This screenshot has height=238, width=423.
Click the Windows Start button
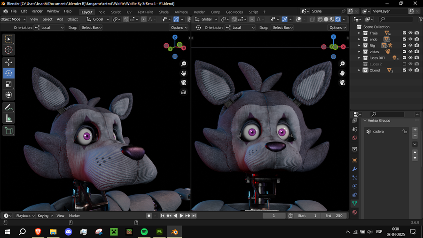tap(7, 232)
